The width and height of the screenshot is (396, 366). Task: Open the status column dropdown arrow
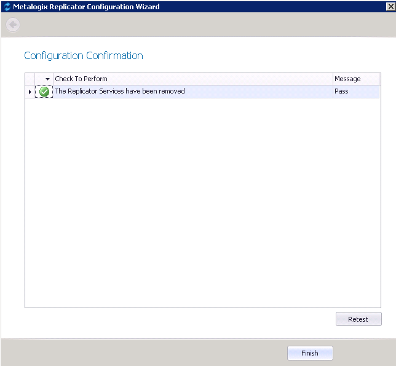pyautogui.click(x=47, y=79)
